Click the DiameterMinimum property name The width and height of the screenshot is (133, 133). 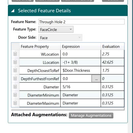point(43,95)
